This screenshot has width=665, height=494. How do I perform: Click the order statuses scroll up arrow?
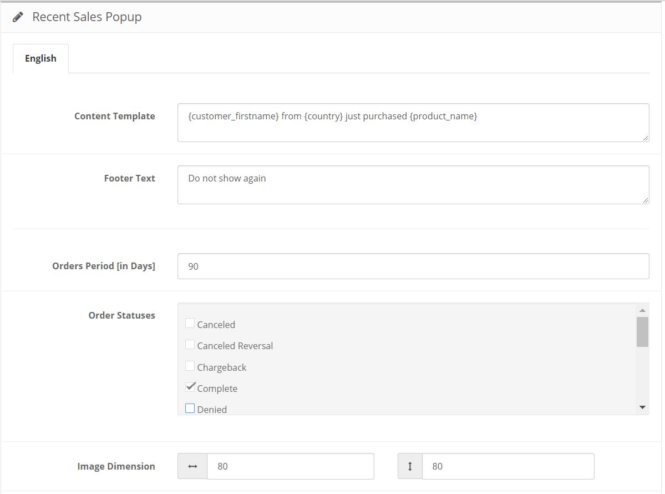(x=642, y=310)
